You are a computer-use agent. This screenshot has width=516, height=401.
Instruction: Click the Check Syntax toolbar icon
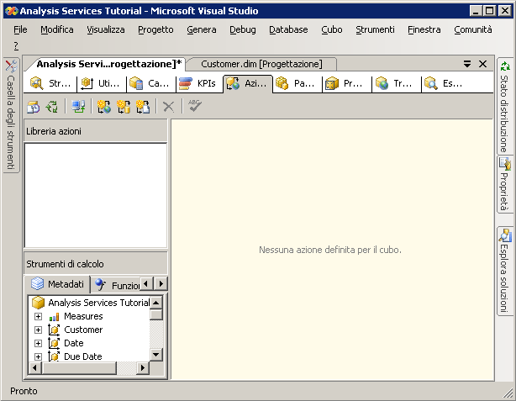(x=195, y=107)
